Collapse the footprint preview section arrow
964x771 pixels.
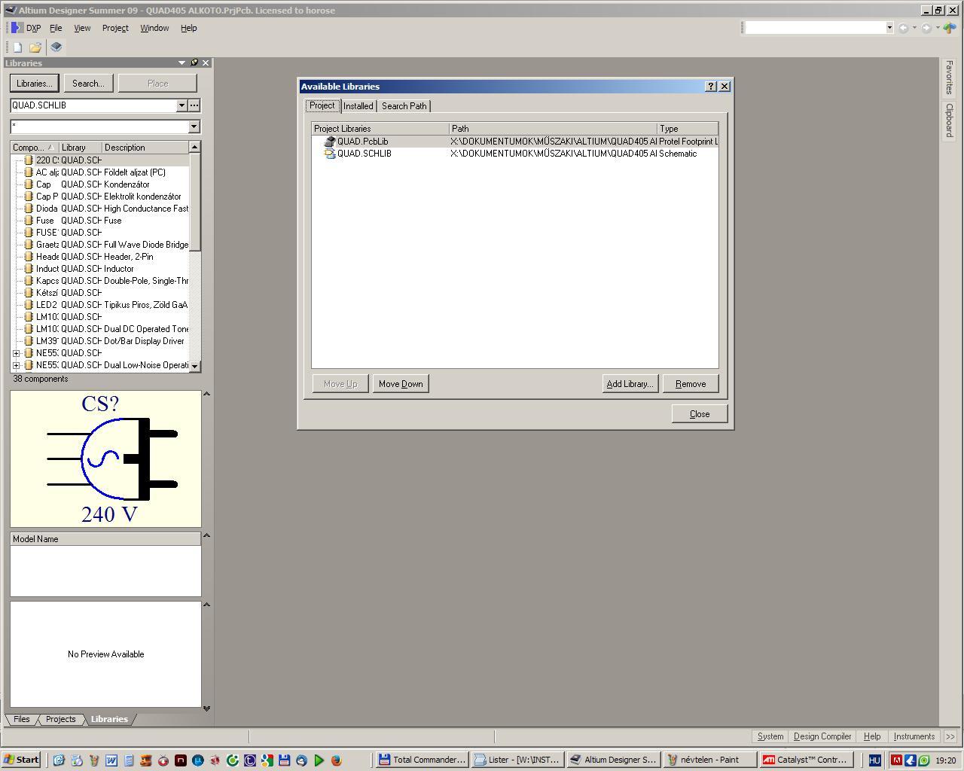[207, 605]
